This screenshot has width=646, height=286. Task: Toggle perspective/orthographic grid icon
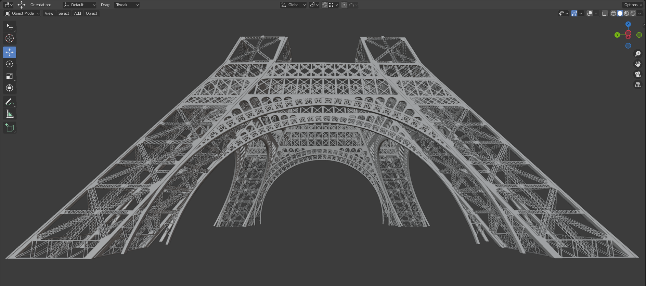coord(638,84)
